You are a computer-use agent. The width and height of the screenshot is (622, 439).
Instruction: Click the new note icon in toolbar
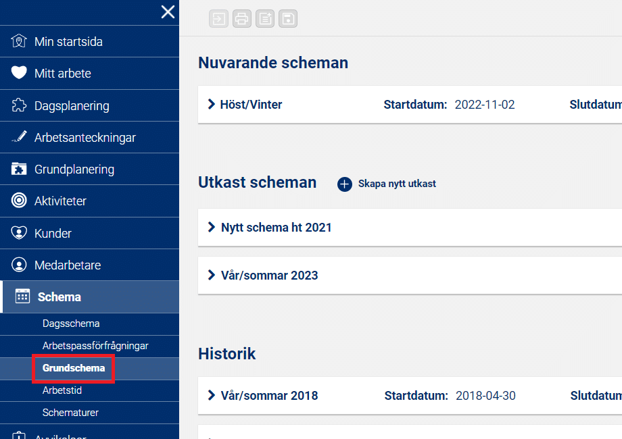(266, 19)
